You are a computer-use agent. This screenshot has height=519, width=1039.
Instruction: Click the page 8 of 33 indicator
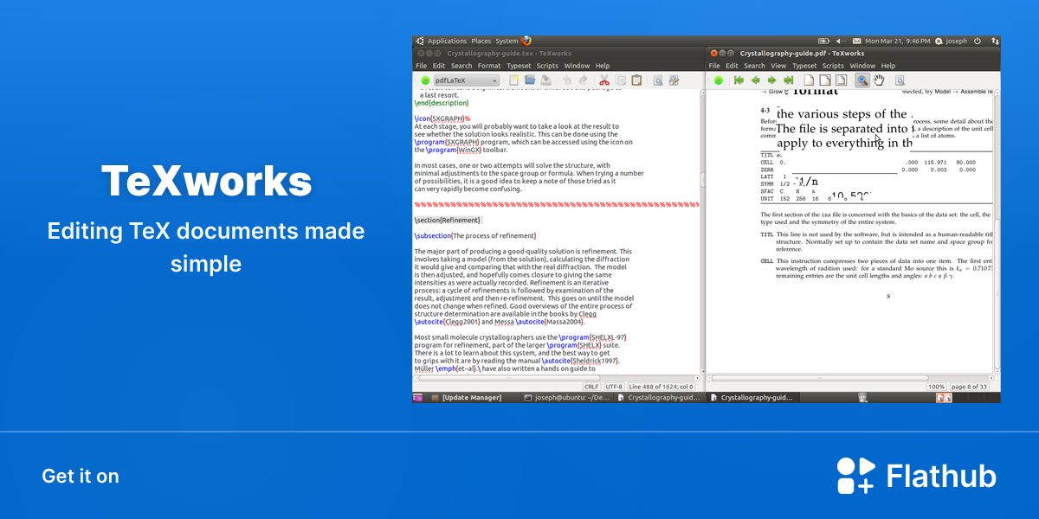970,387
